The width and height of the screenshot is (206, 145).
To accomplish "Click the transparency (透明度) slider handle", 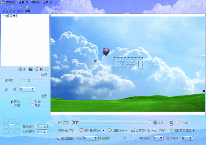I will click(x=29, y=80).
